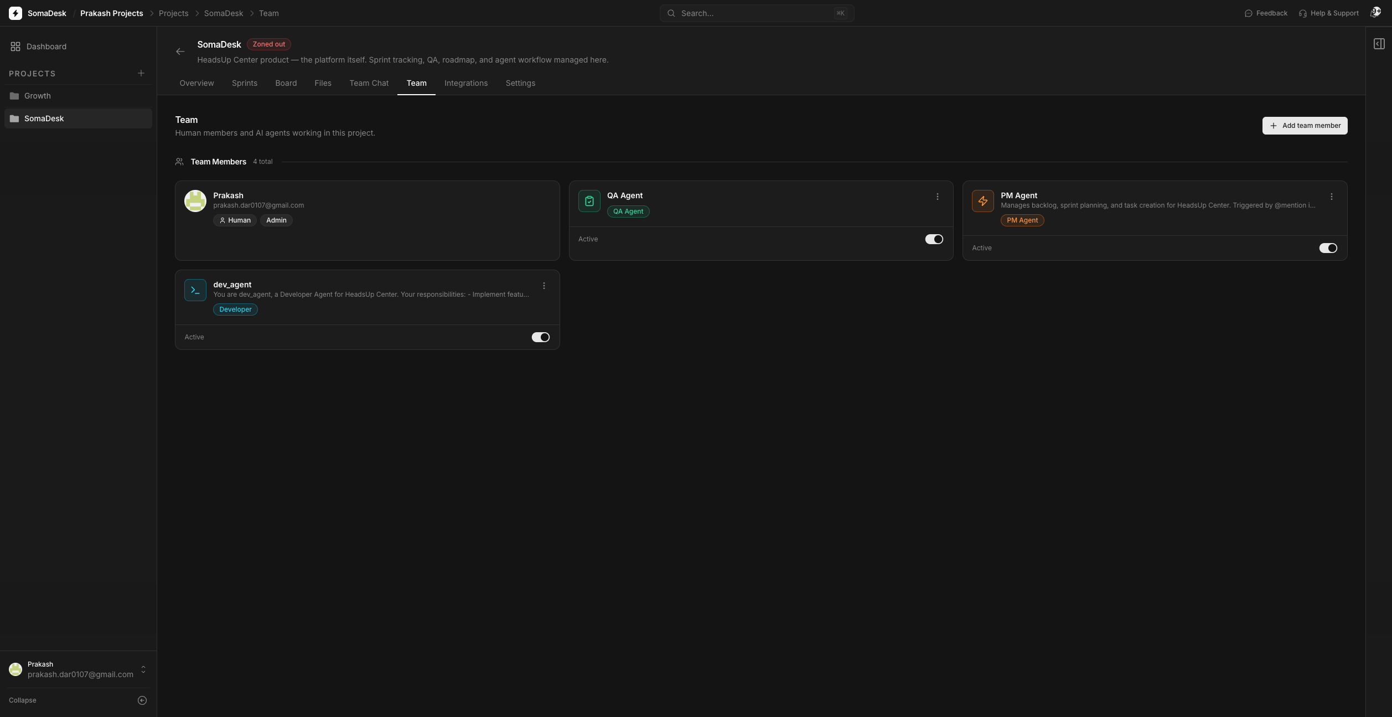Switch to the Sprints tab

(x=245, y=83)
